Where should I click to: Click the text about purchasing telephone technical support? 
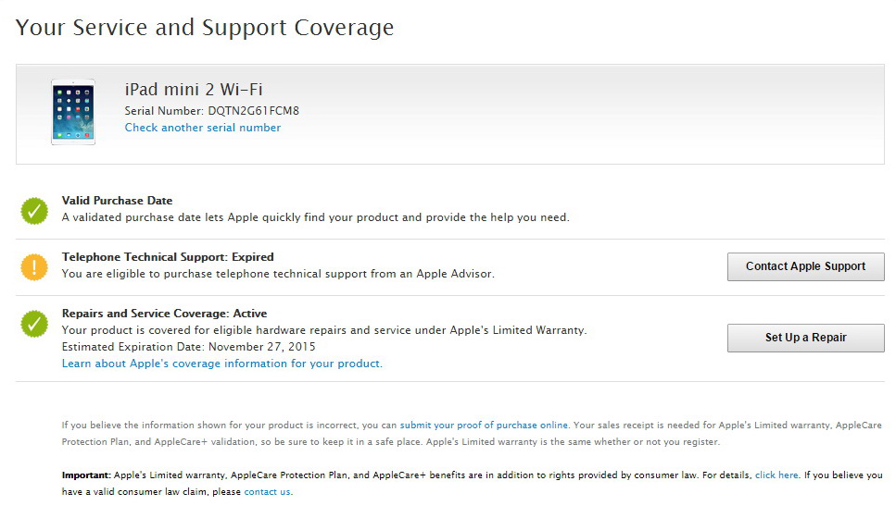[277, 274]
